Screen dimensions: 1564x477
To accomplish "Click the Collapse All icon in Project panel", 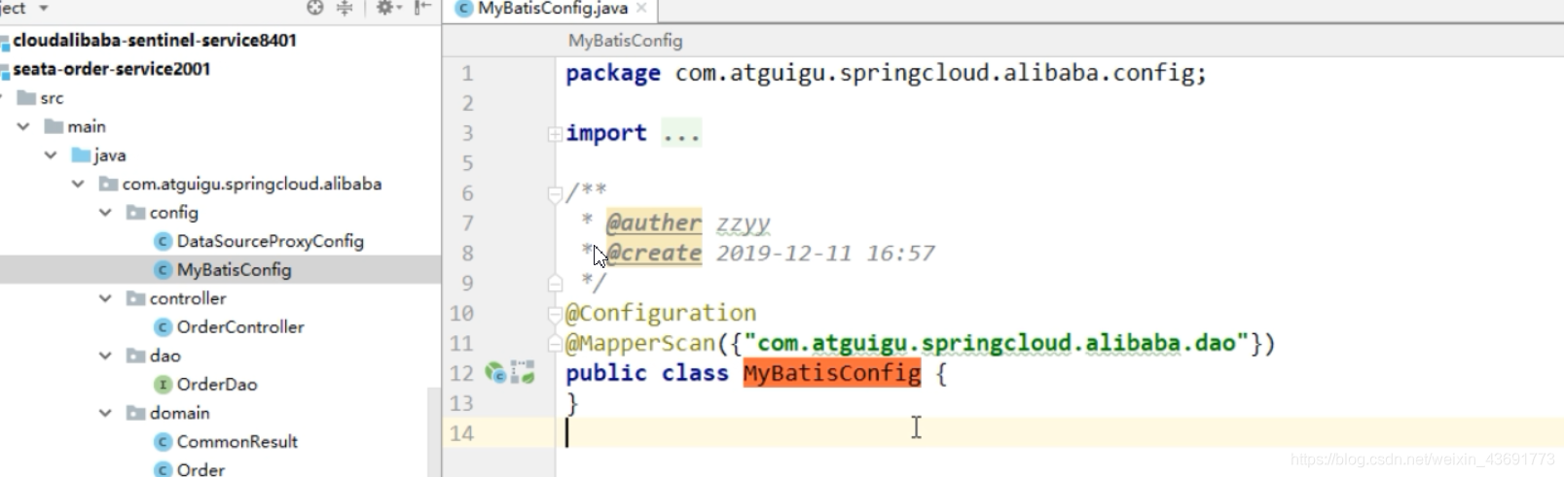I will click(x=345, y=8).
